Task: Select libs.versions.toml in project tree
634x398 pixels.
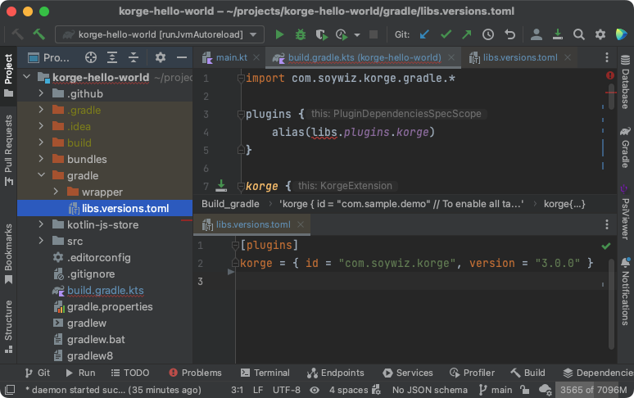Action: pos(105,208)
